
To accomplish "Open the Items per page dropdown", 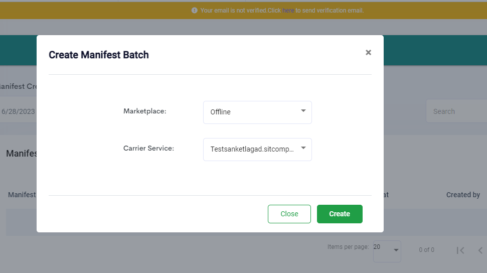I will [387, 251].
